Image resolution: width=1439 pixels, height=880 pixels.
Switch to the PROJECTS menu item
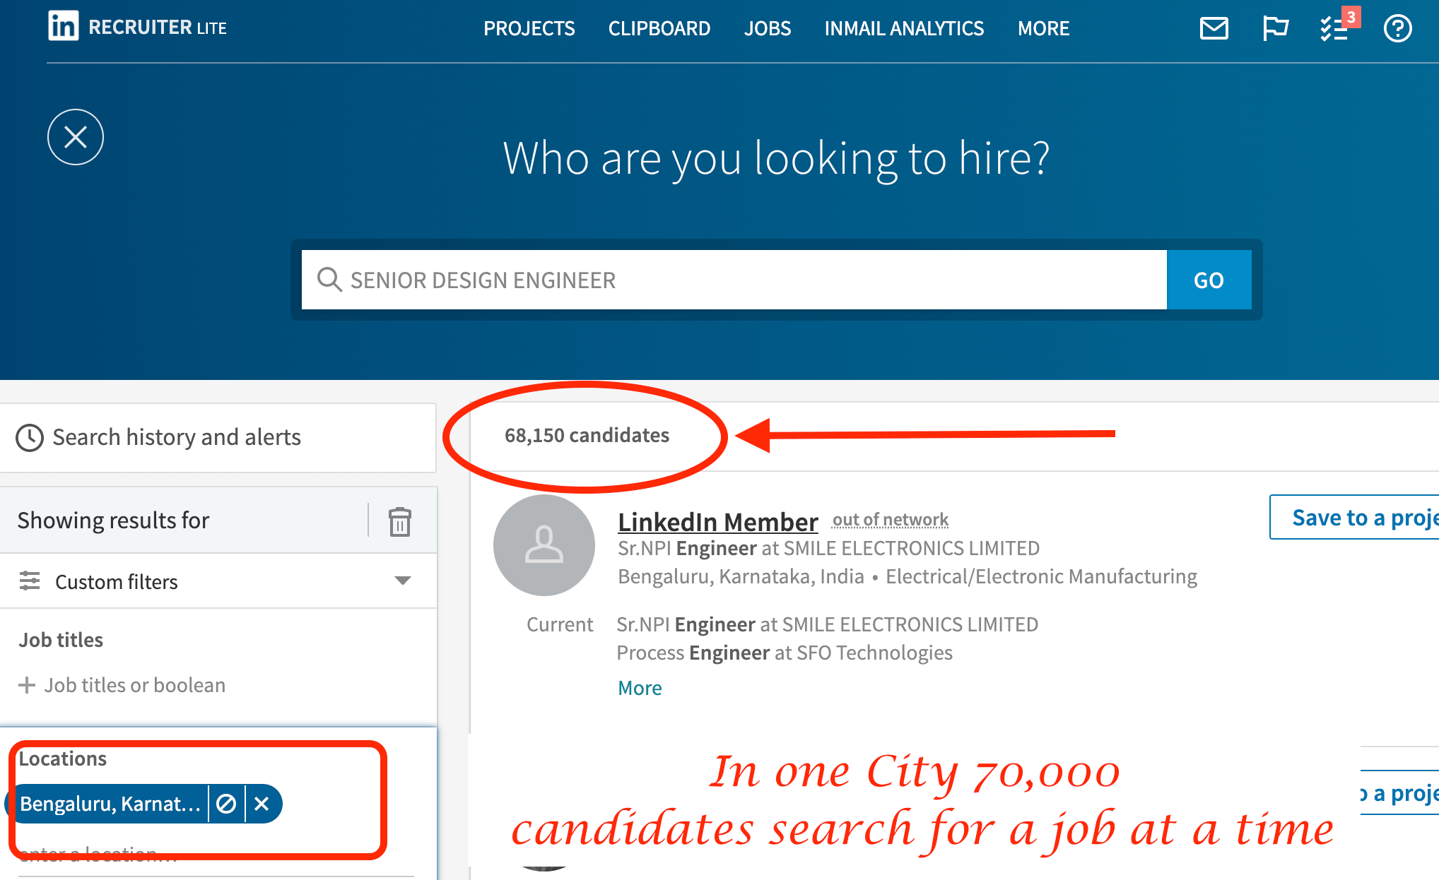coord(529,28)
